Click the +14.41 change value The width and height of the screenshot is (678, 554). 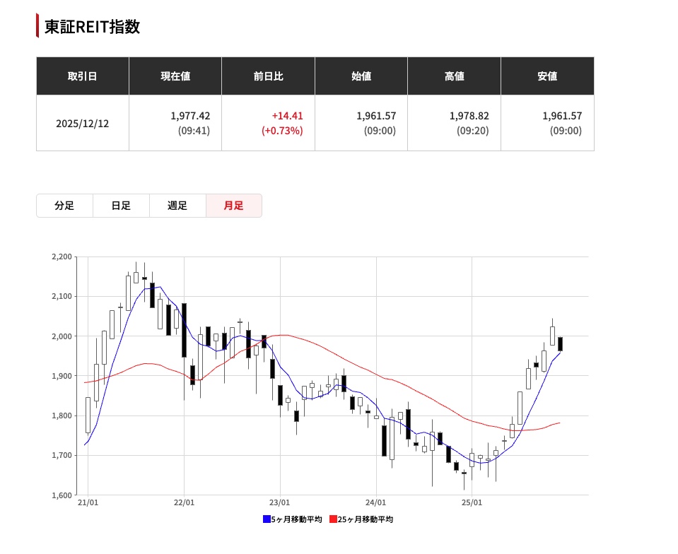287,116
